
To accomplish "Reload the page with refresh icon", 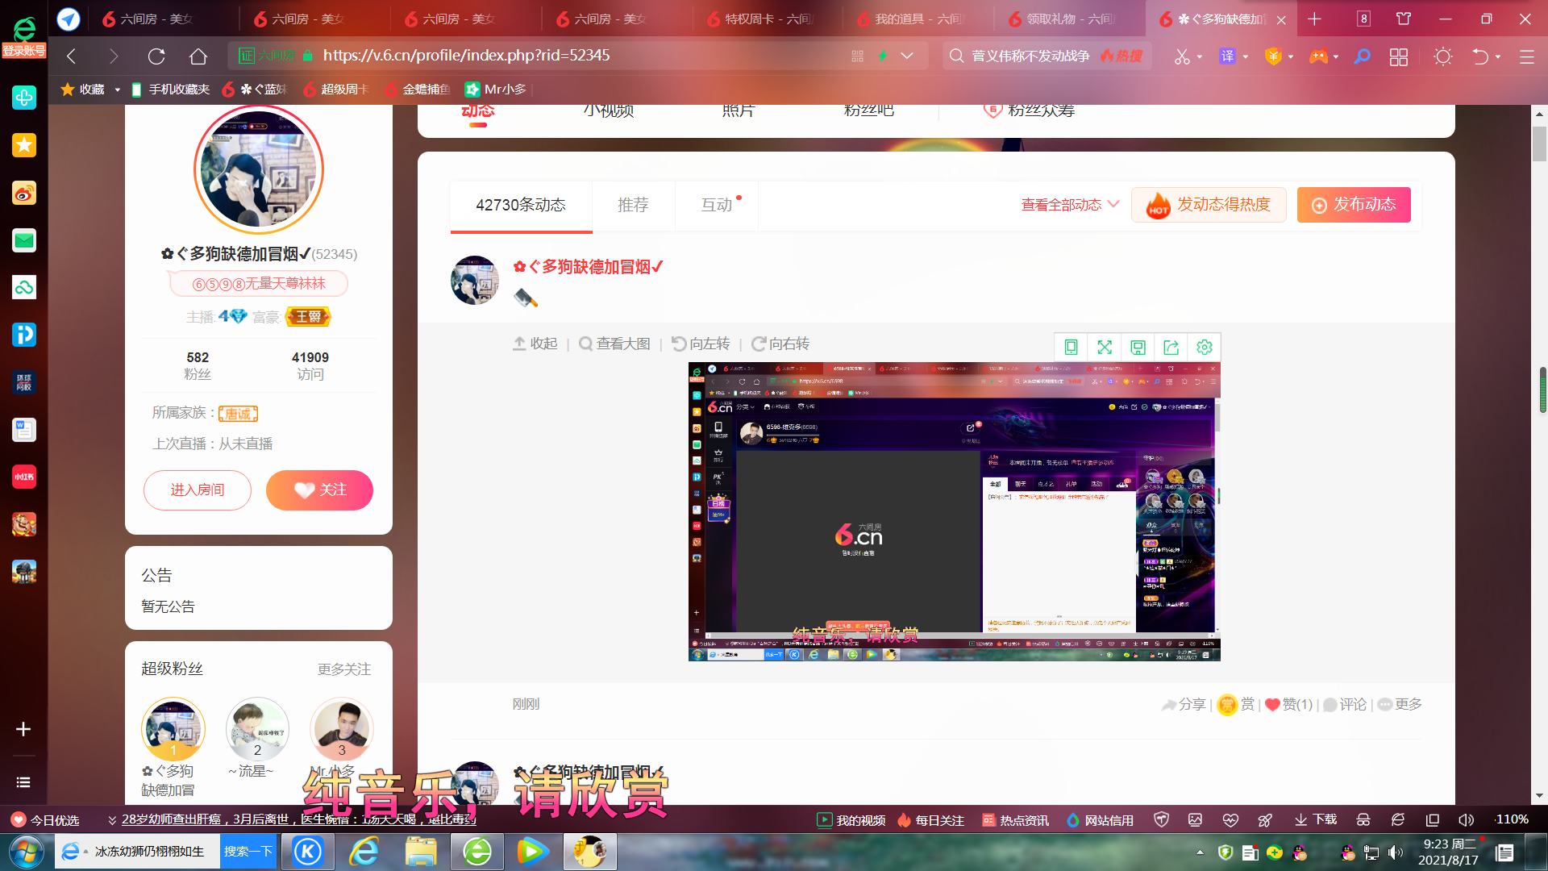I will [x=156, y=56].
